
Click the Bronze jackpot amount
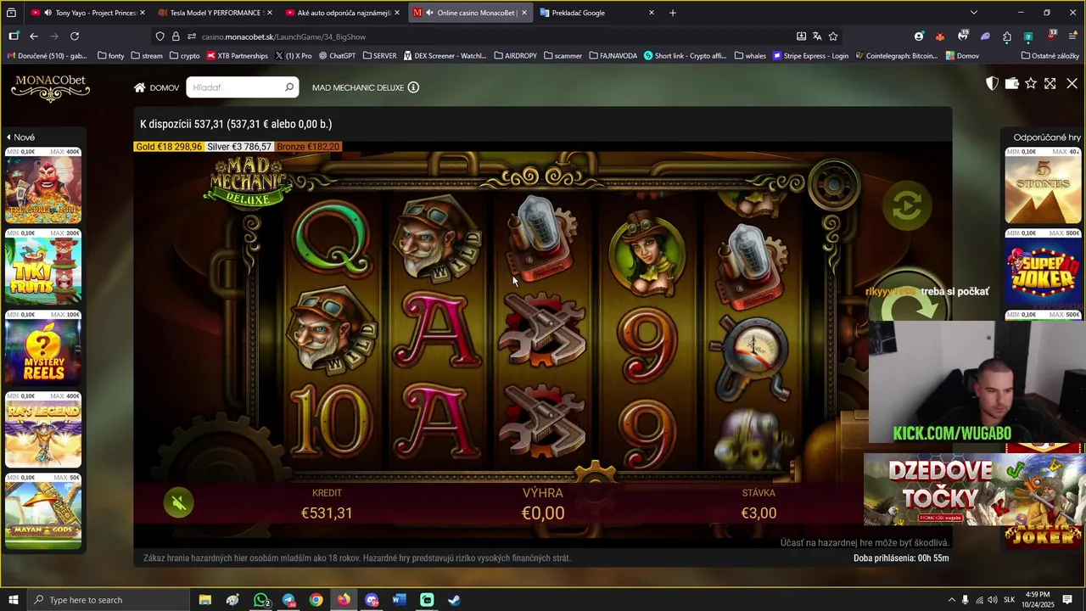pos(308,147)
